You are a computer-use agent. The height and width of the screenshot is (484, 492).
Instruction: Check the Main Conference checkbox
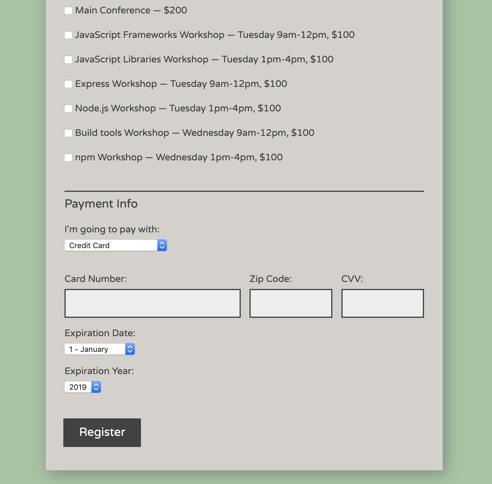tap(68, 10)
